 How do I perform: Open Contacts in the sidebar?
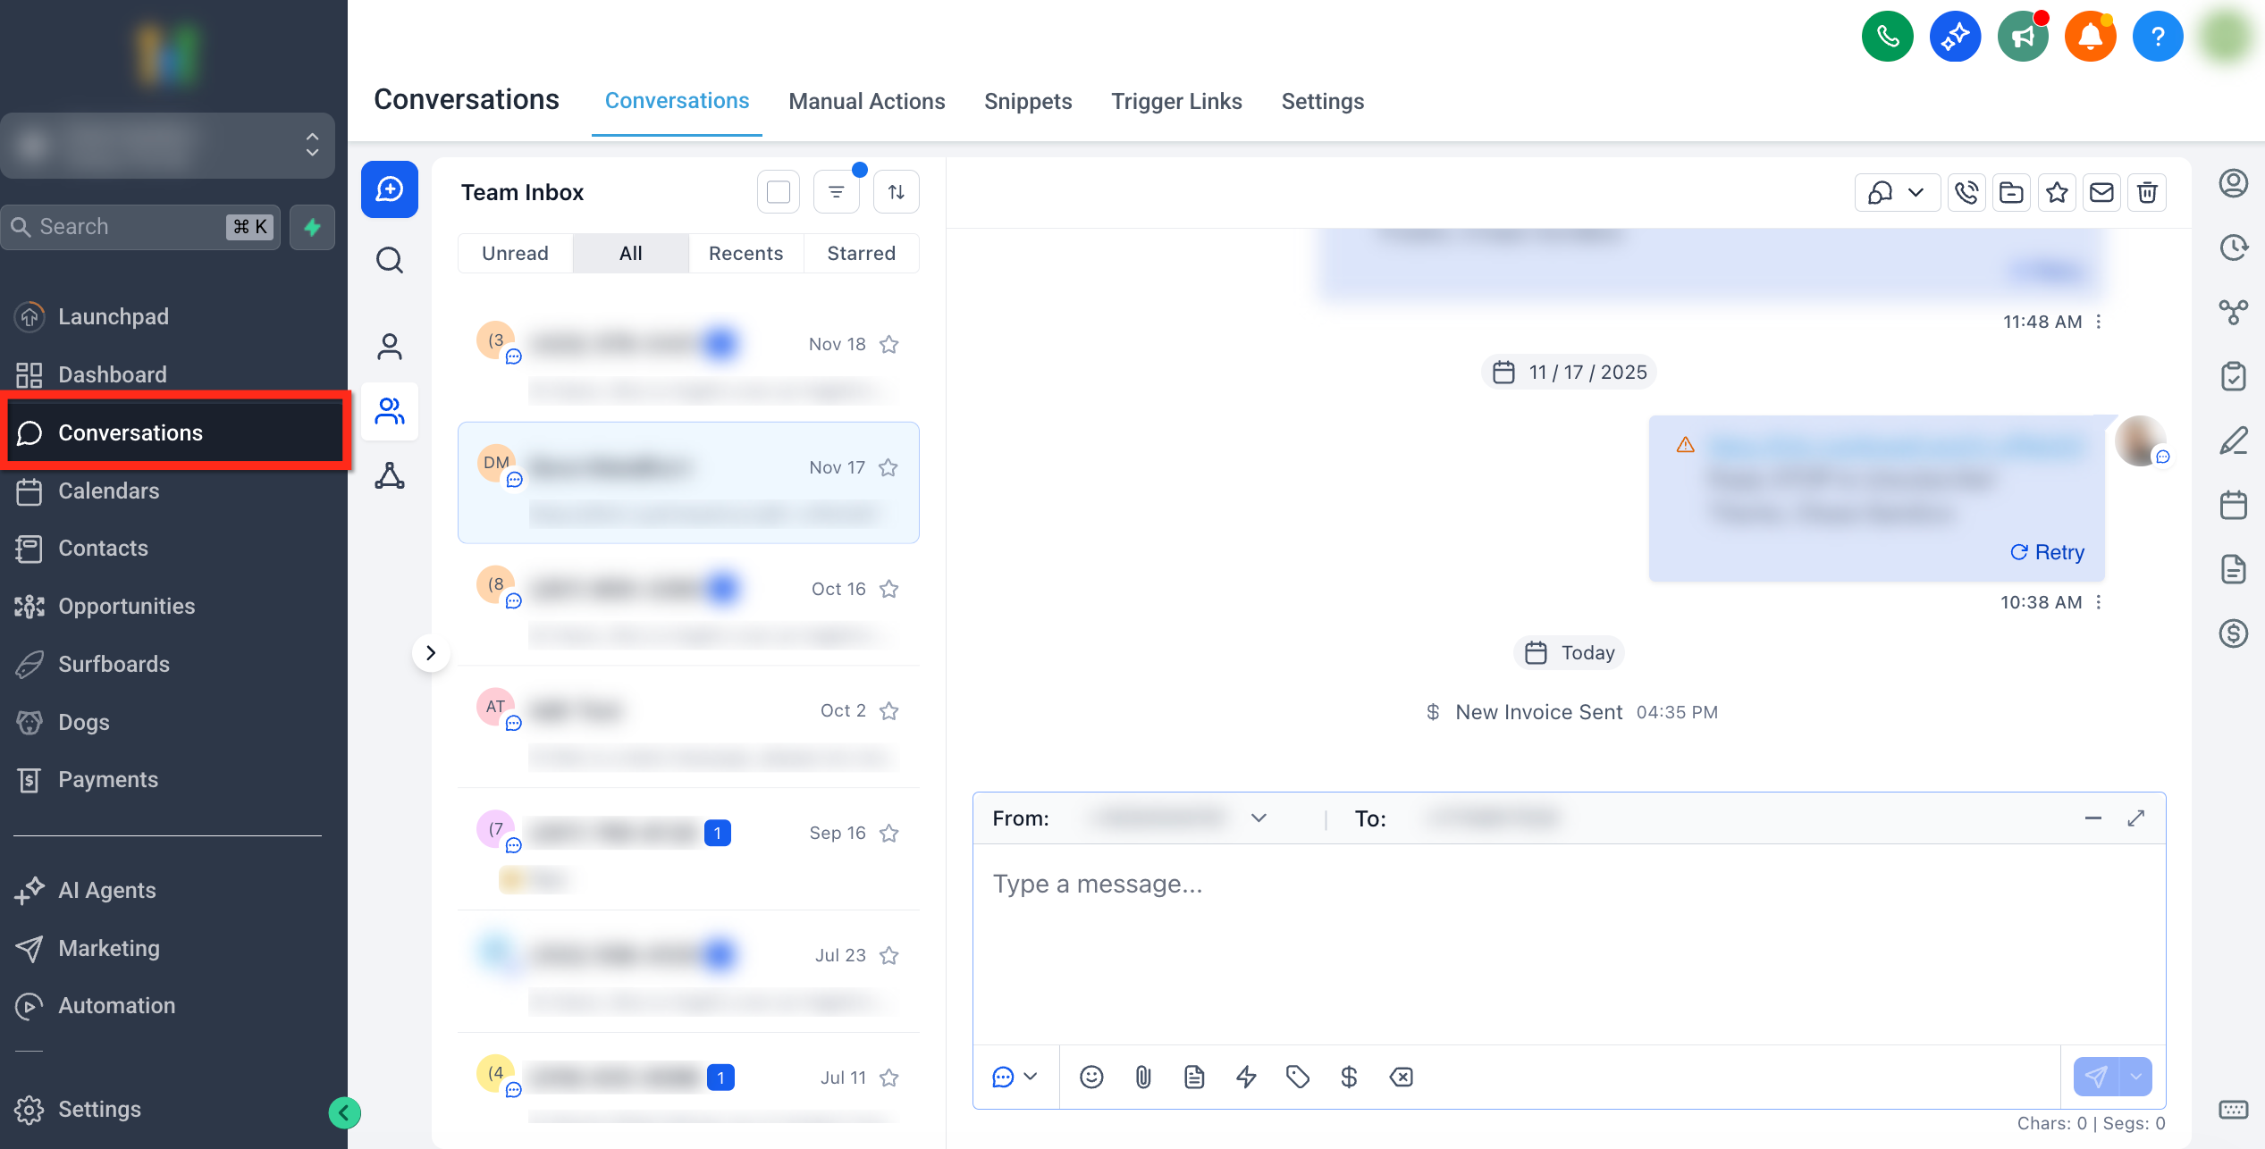pyautogui.click(x=103, y=548)
